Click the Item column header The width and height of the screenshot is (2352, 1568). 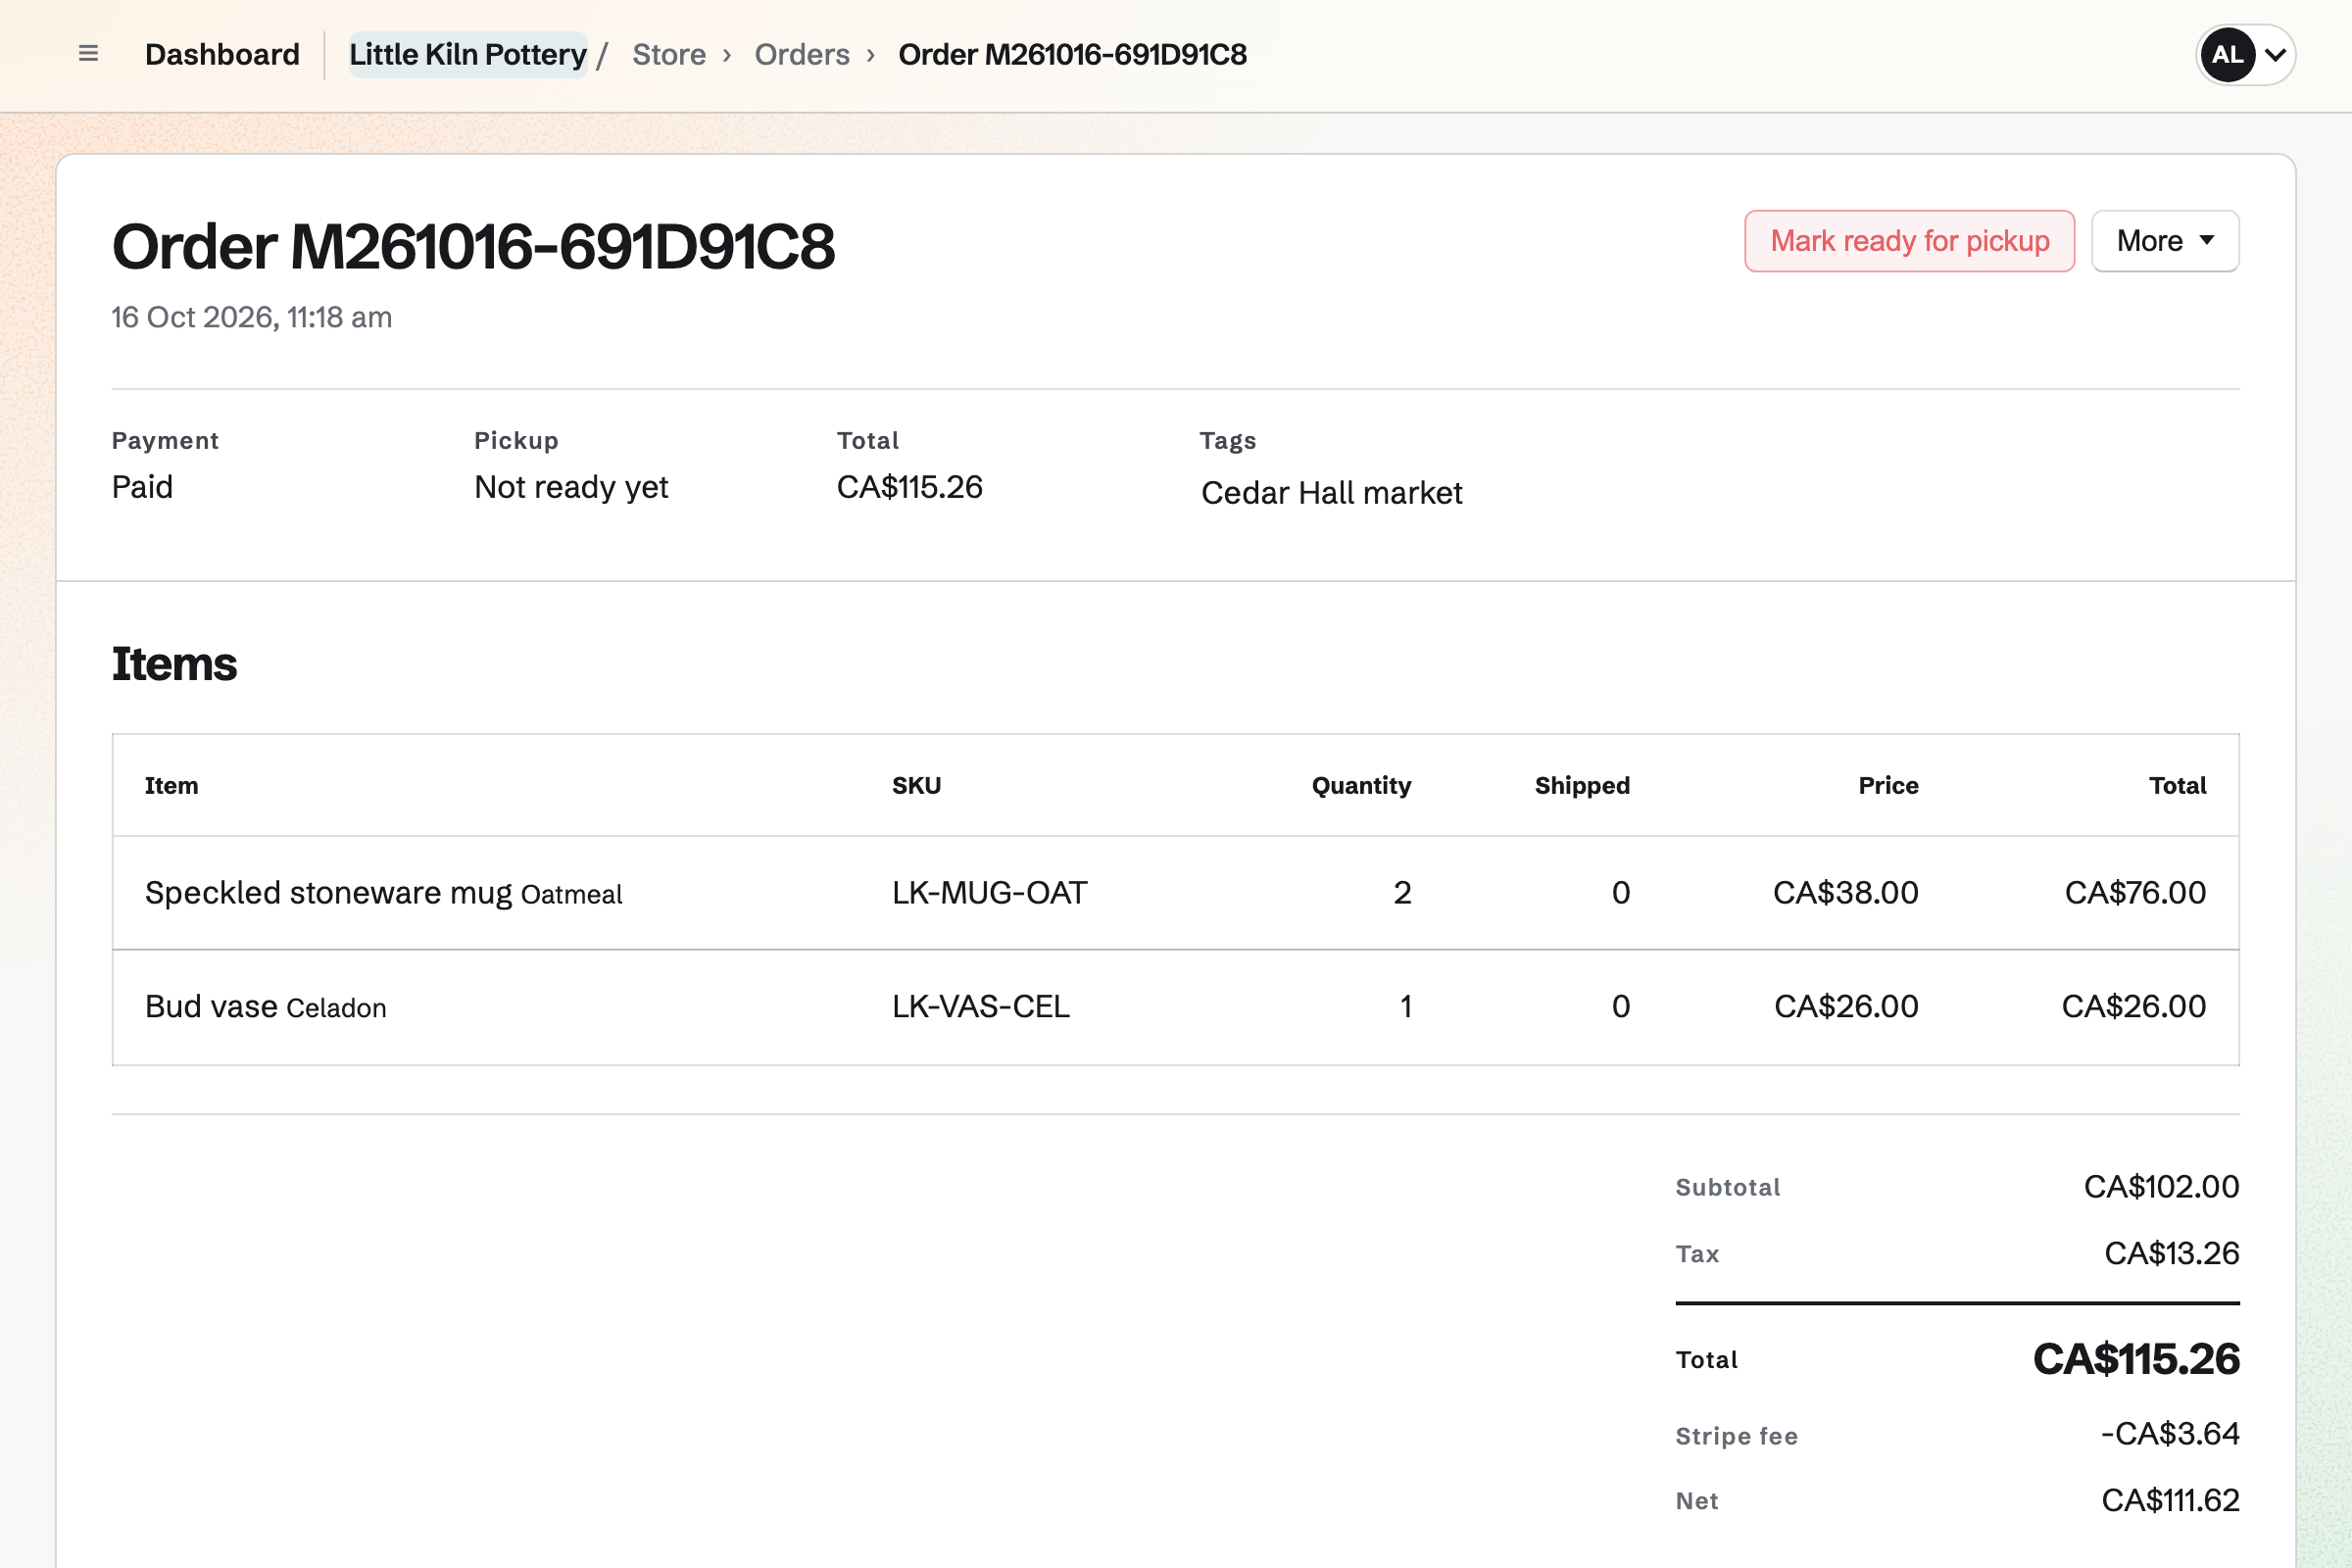click(x=171, y=786)
